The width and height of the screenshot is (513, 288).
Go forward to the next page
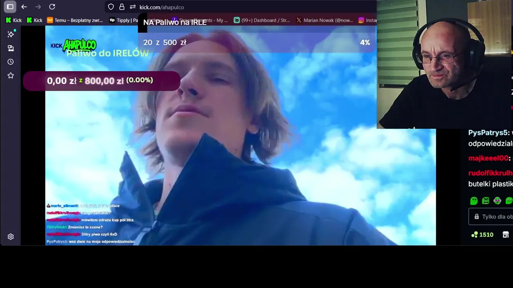point(38,7)
